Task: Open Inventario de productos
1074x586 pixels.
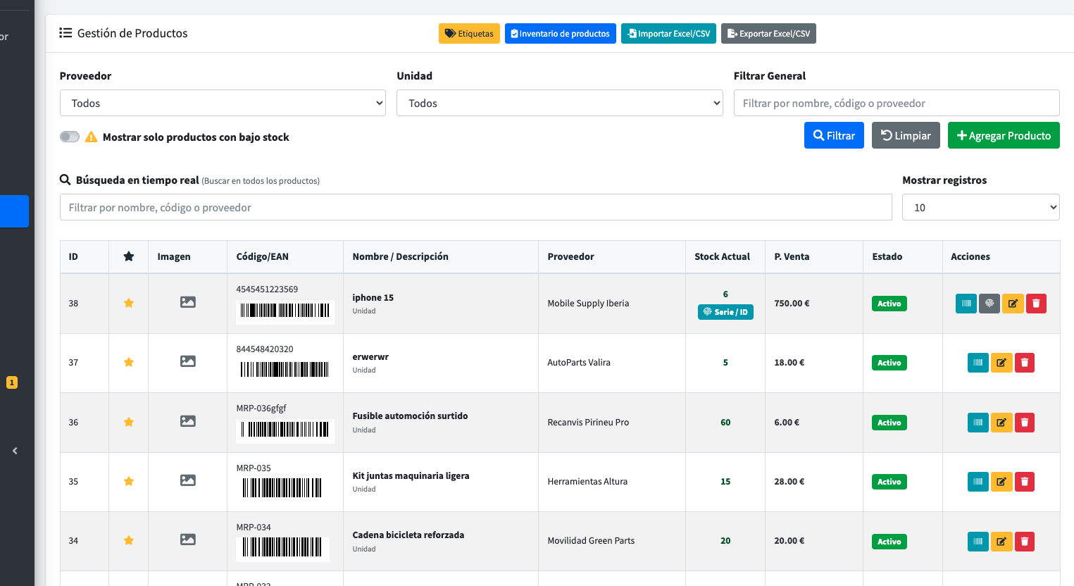Action: (x=561, y=34)
